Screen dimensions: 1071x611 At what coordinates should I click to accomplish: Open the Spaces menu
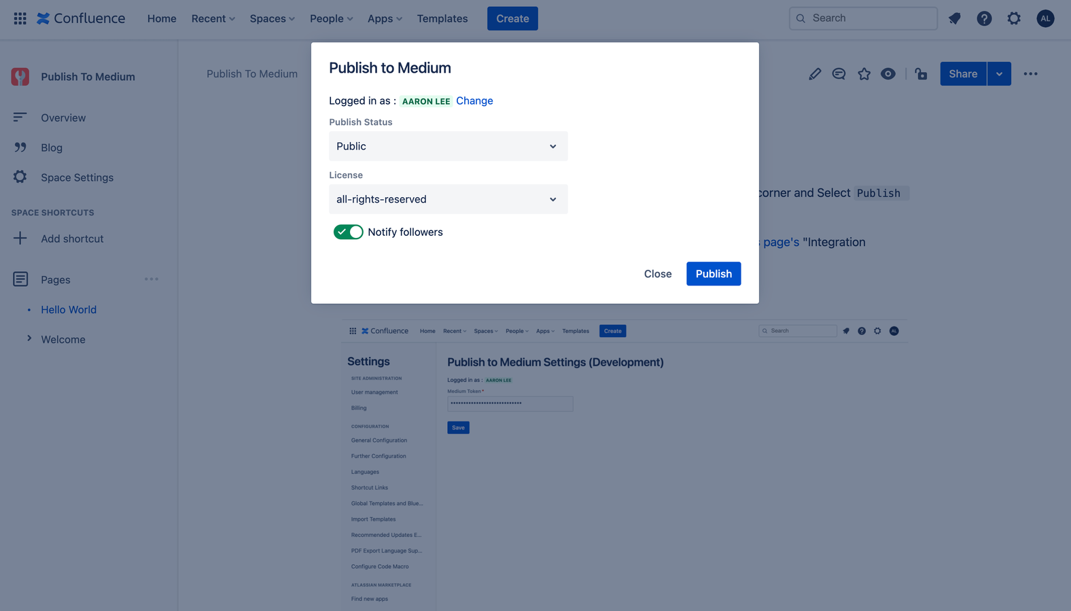pyautogui.click(x=272, y=18)
